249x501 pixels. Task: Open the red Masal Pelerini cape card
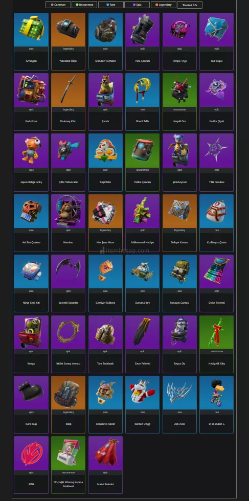coord(105,465)
